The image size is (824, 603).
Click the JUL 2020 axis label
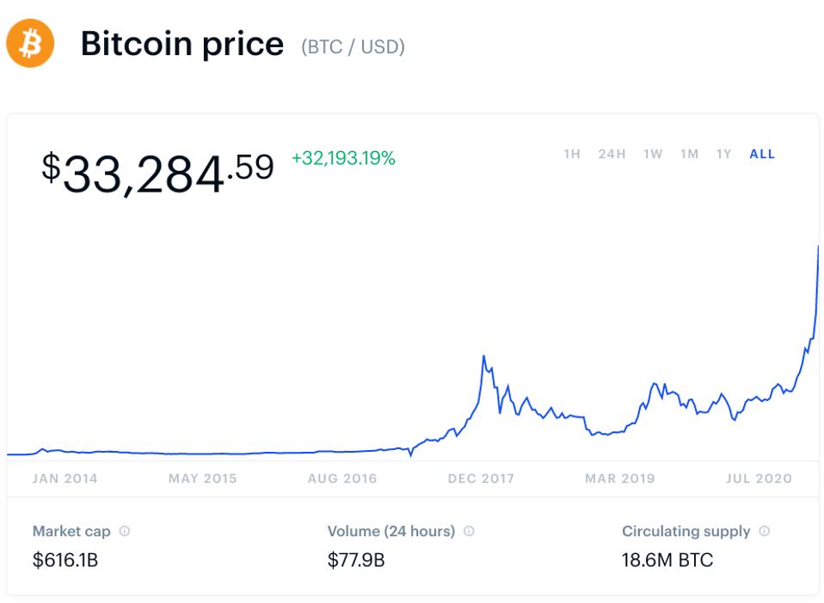pos(759,478)
